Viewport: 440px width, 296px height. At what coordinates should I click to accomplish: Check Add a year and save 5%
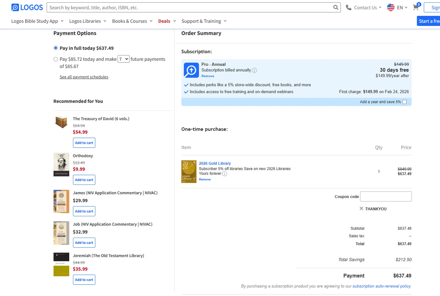[x=405, y=102]
